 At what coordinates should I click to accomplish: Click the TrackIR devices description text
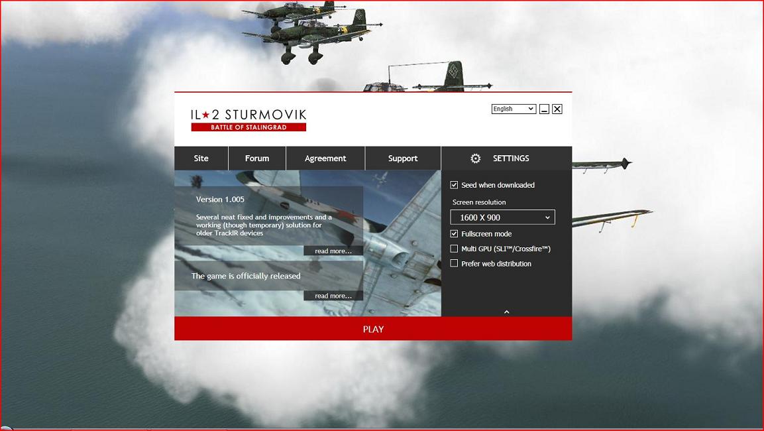coord(264,225)
